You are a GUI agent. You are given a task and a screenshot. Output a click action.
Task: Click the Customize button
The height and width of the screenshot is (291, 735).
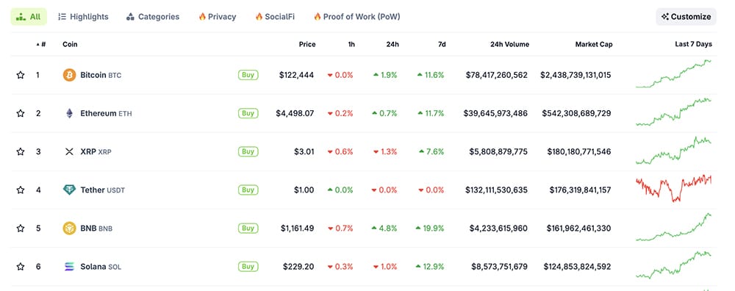(x=686, y=17)
